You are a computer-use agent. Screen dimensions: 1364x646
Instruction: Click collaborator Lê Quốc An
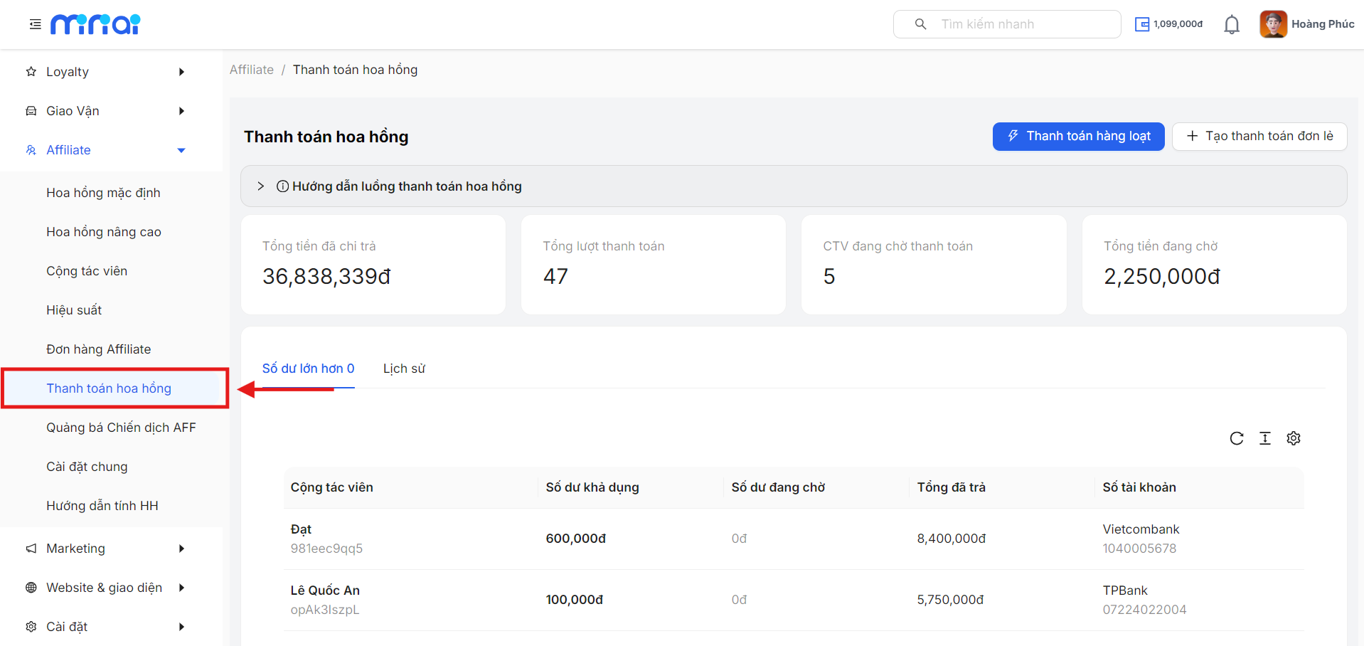pyautogui.click(x=325, y=591)
